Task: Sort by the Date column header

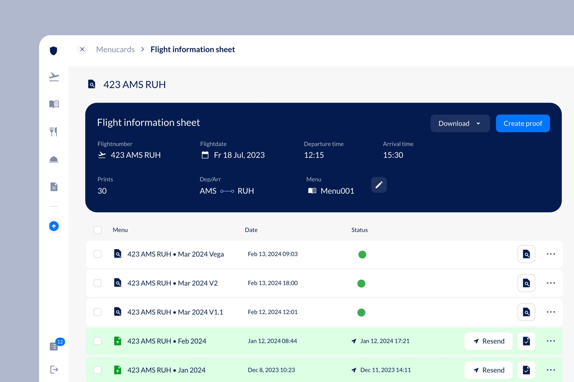Action: [x=251, y=230]
